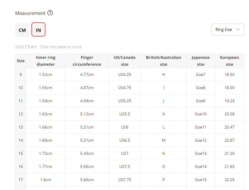Click the 1.8cm inner diameter cell

click(46, 180)
